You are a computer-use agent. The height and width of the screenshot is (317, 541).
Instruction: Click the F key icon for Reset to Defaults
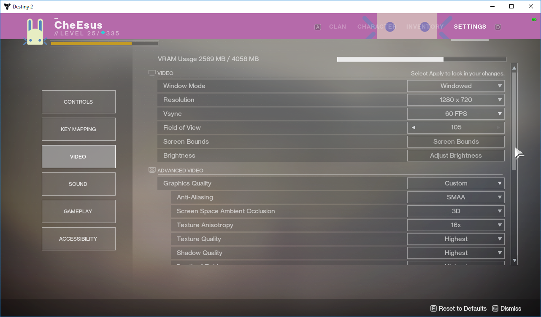pos(433,309)
